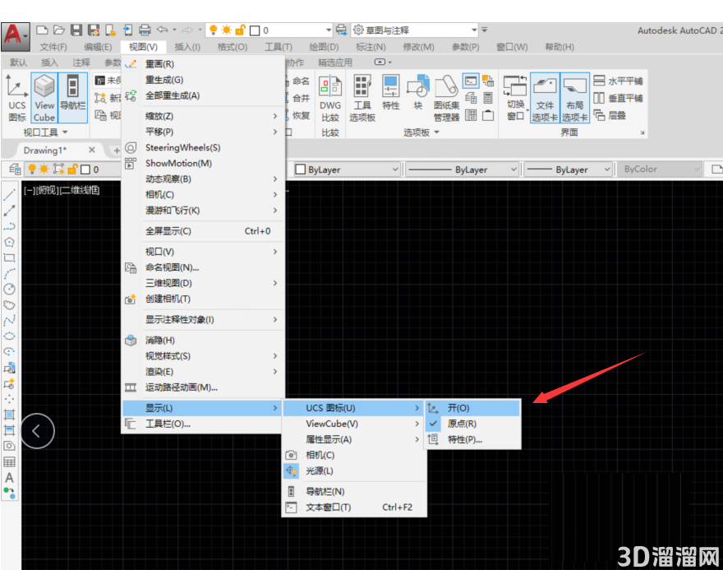The width and height of the screenshot is (723, 570).
Task: Choose 全部重生成(A) menu item
Action: (203, 95)
